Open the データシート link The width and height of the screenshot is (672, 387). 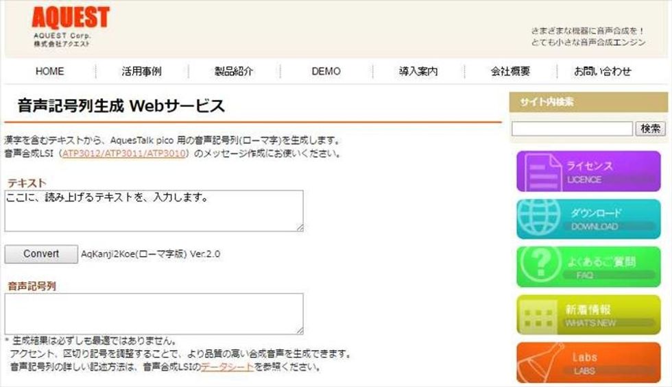click(x=227, y=367)
